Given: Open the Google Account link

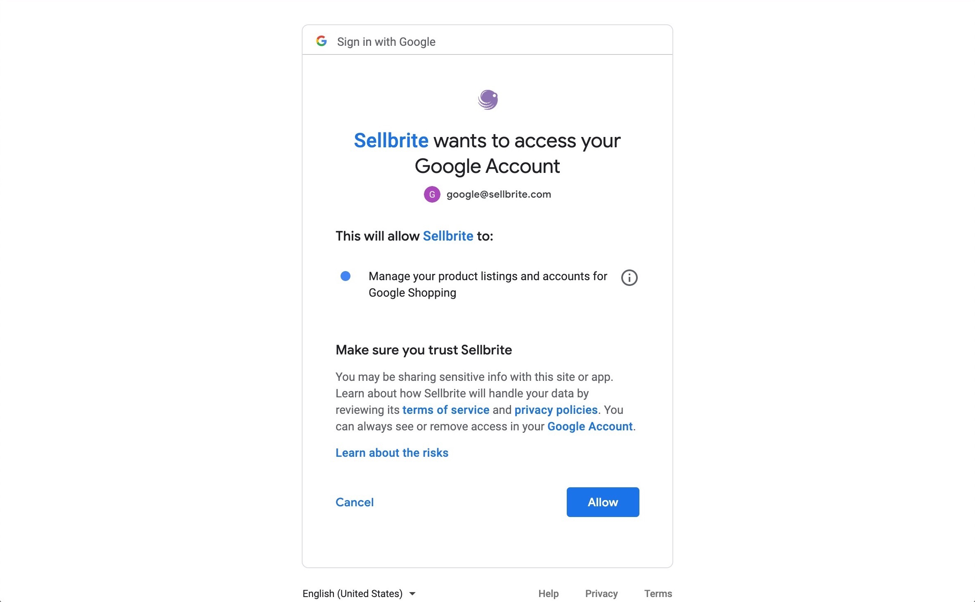Looking at the screenshot, I should (x=590, y=426).
